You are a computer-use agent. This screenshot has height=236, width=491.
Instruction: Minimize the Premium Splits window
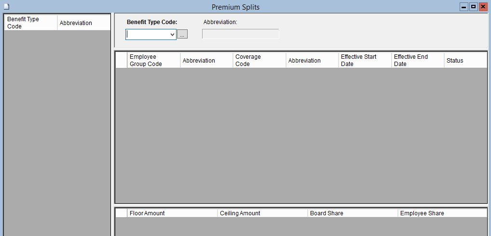pos(464,7)
